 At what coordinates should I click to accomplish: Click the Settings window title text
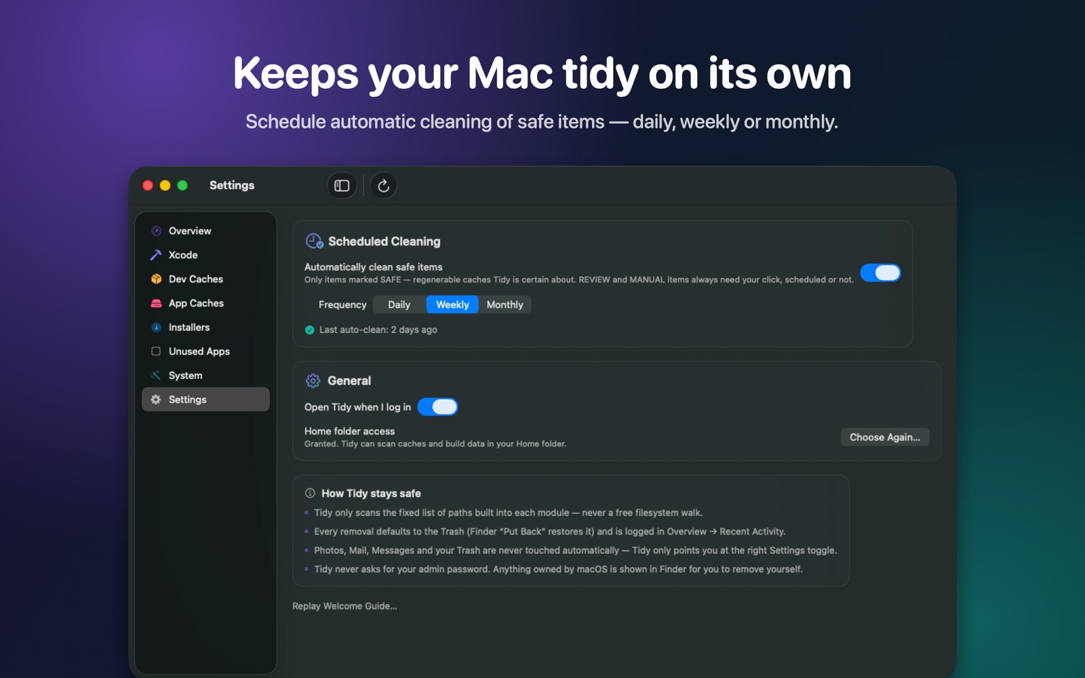tap(232, 186)
